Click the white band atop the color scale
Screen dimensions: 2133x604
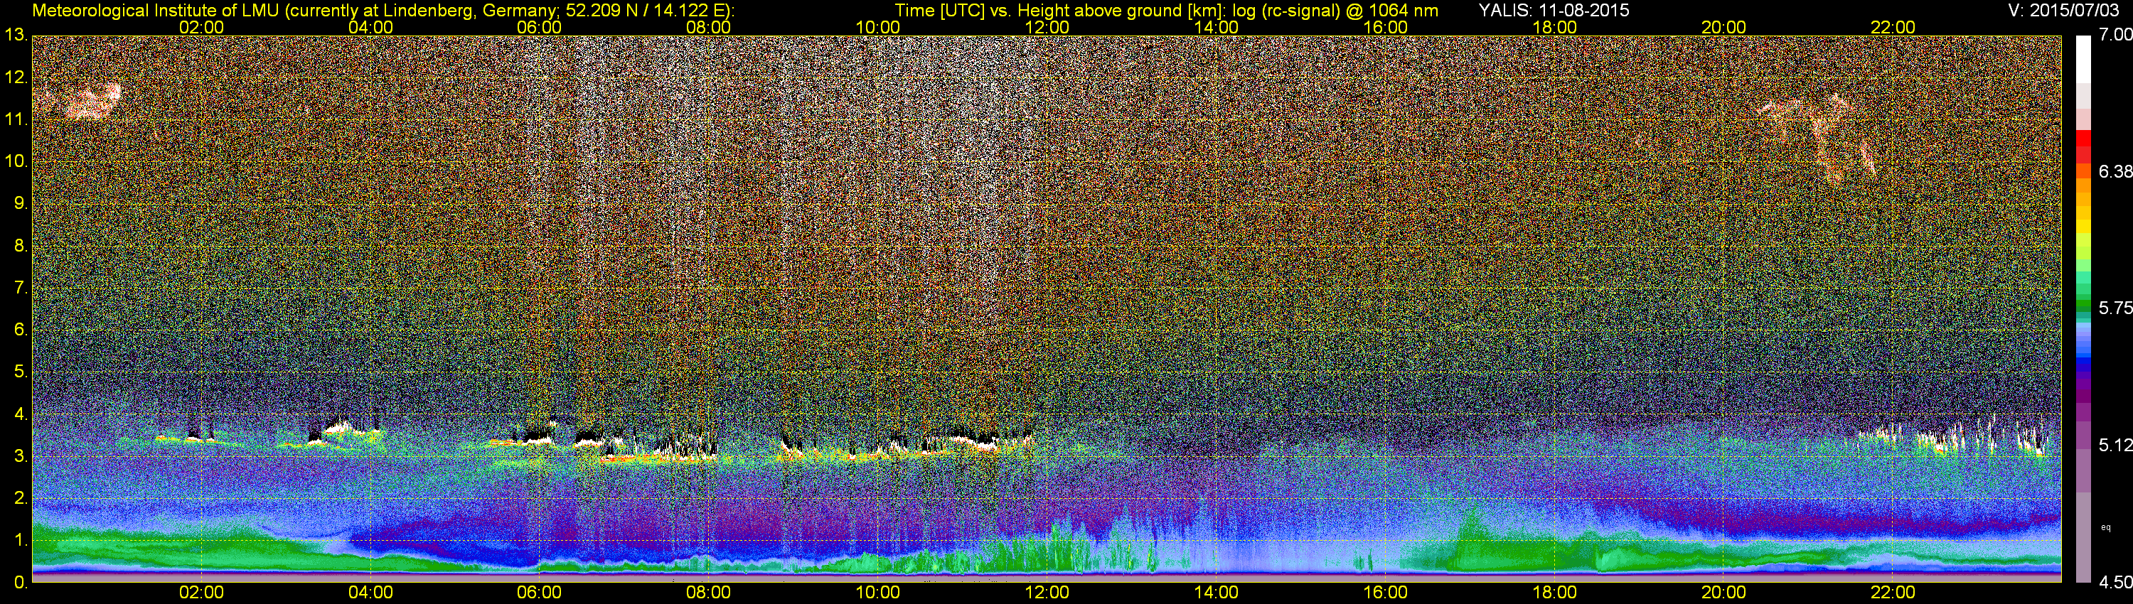pyautogui.click(x=2083, y=59)
